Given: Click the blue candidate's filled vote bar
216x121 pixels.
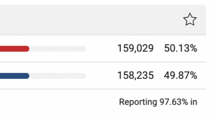Looking at the screenshot, I should pyautogui.click(x=15, y=76).
